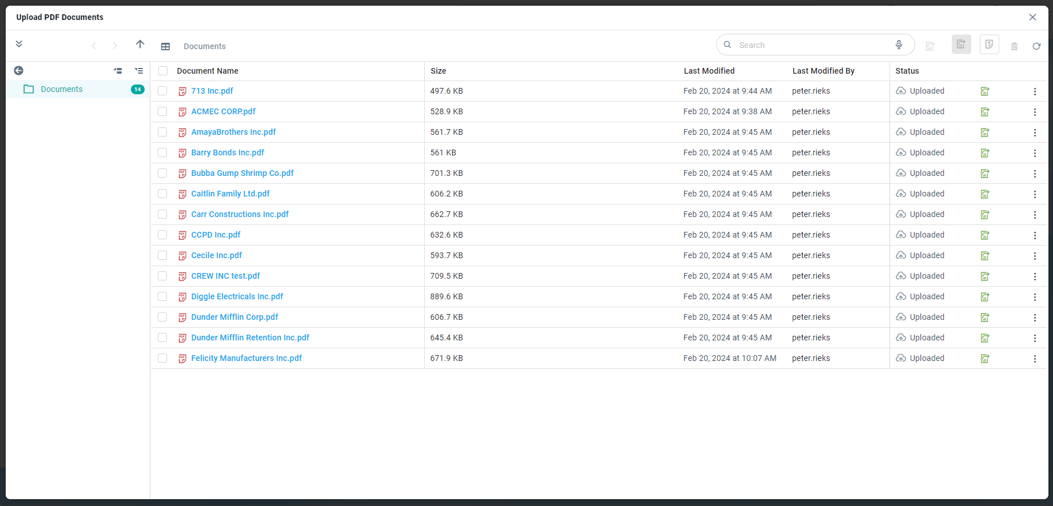Click the back arrow circle in sidebar
This screenshot has width=1053, height=506.
19,71
